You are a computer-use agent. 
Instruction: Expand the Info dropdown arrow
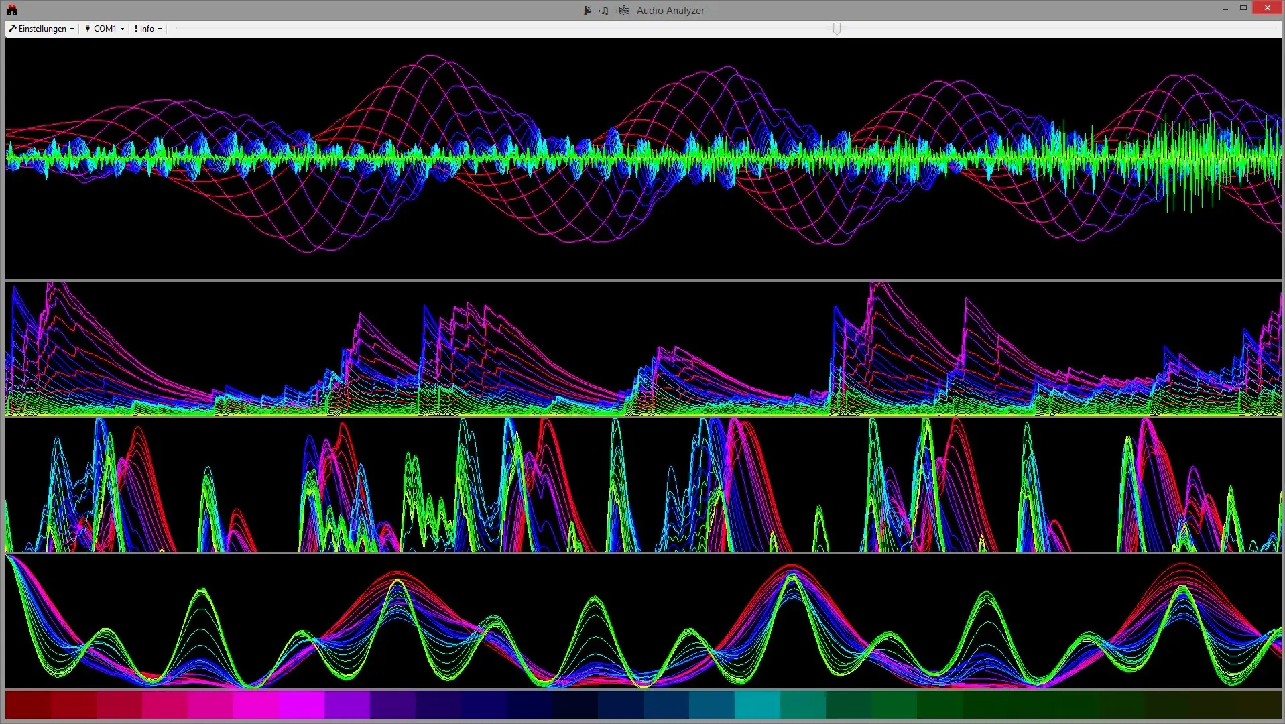[160, 29]
